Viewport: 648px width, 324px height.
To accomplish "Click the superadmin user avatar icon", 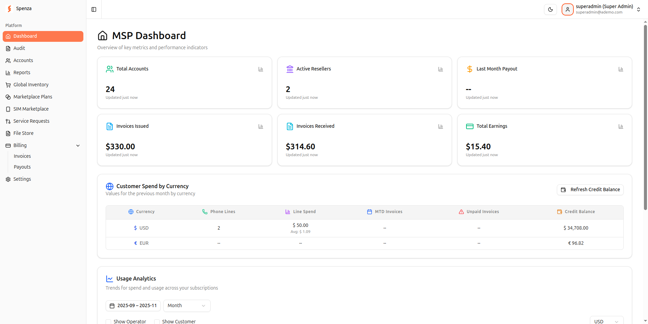I will 567,9.
